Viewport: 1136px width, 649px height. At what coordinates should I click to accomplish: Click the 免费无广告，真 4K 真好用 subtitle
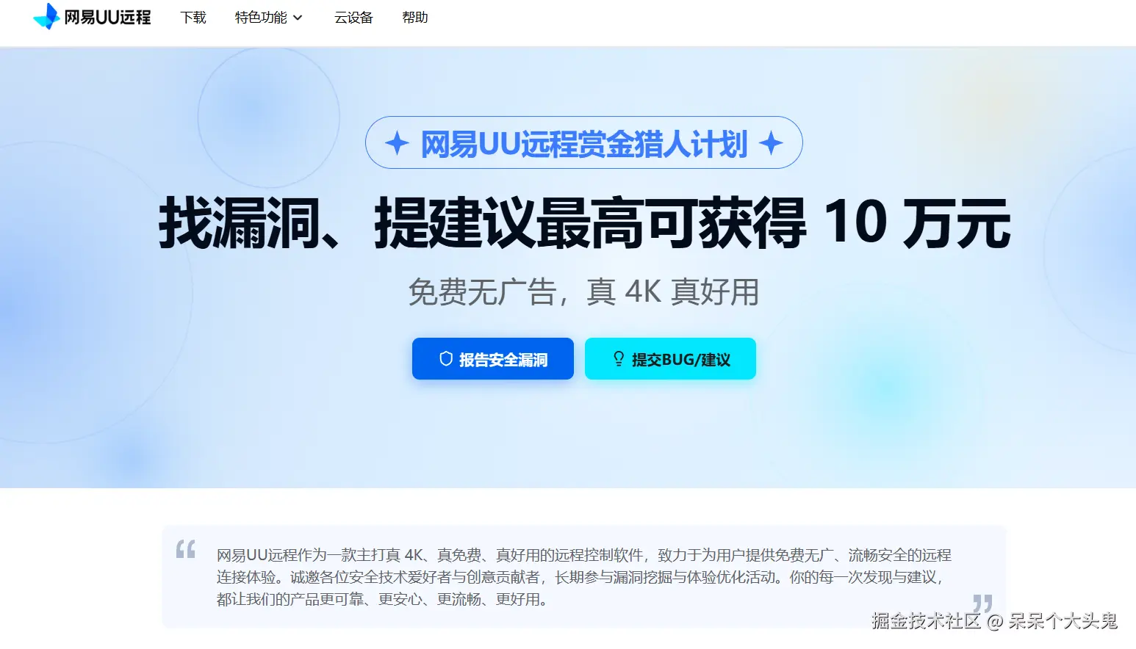click(583, 291)
